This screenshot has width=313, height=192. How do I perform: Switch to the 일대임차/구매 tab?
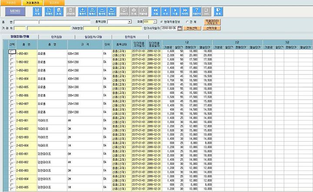pos(93,37)
